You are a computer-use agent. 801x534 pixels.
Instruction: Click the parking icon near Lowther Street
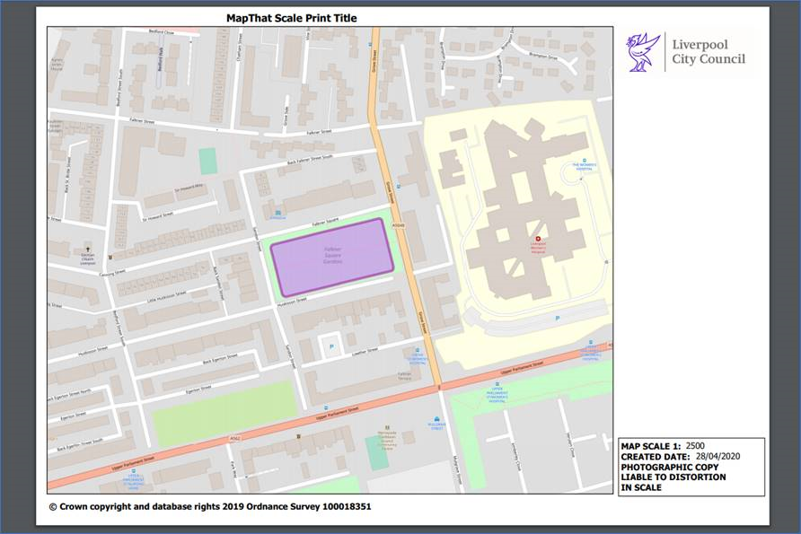click(x=331, y=347)
